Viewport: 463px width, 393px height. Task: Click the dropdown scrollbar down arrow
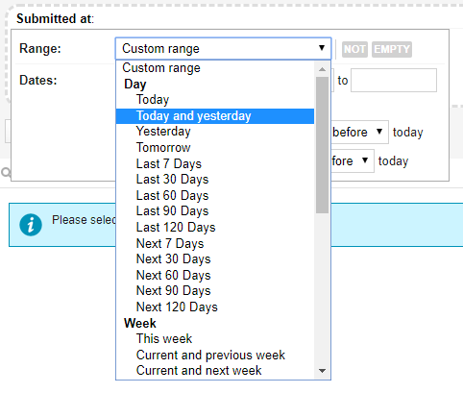[x=323, y=371]
